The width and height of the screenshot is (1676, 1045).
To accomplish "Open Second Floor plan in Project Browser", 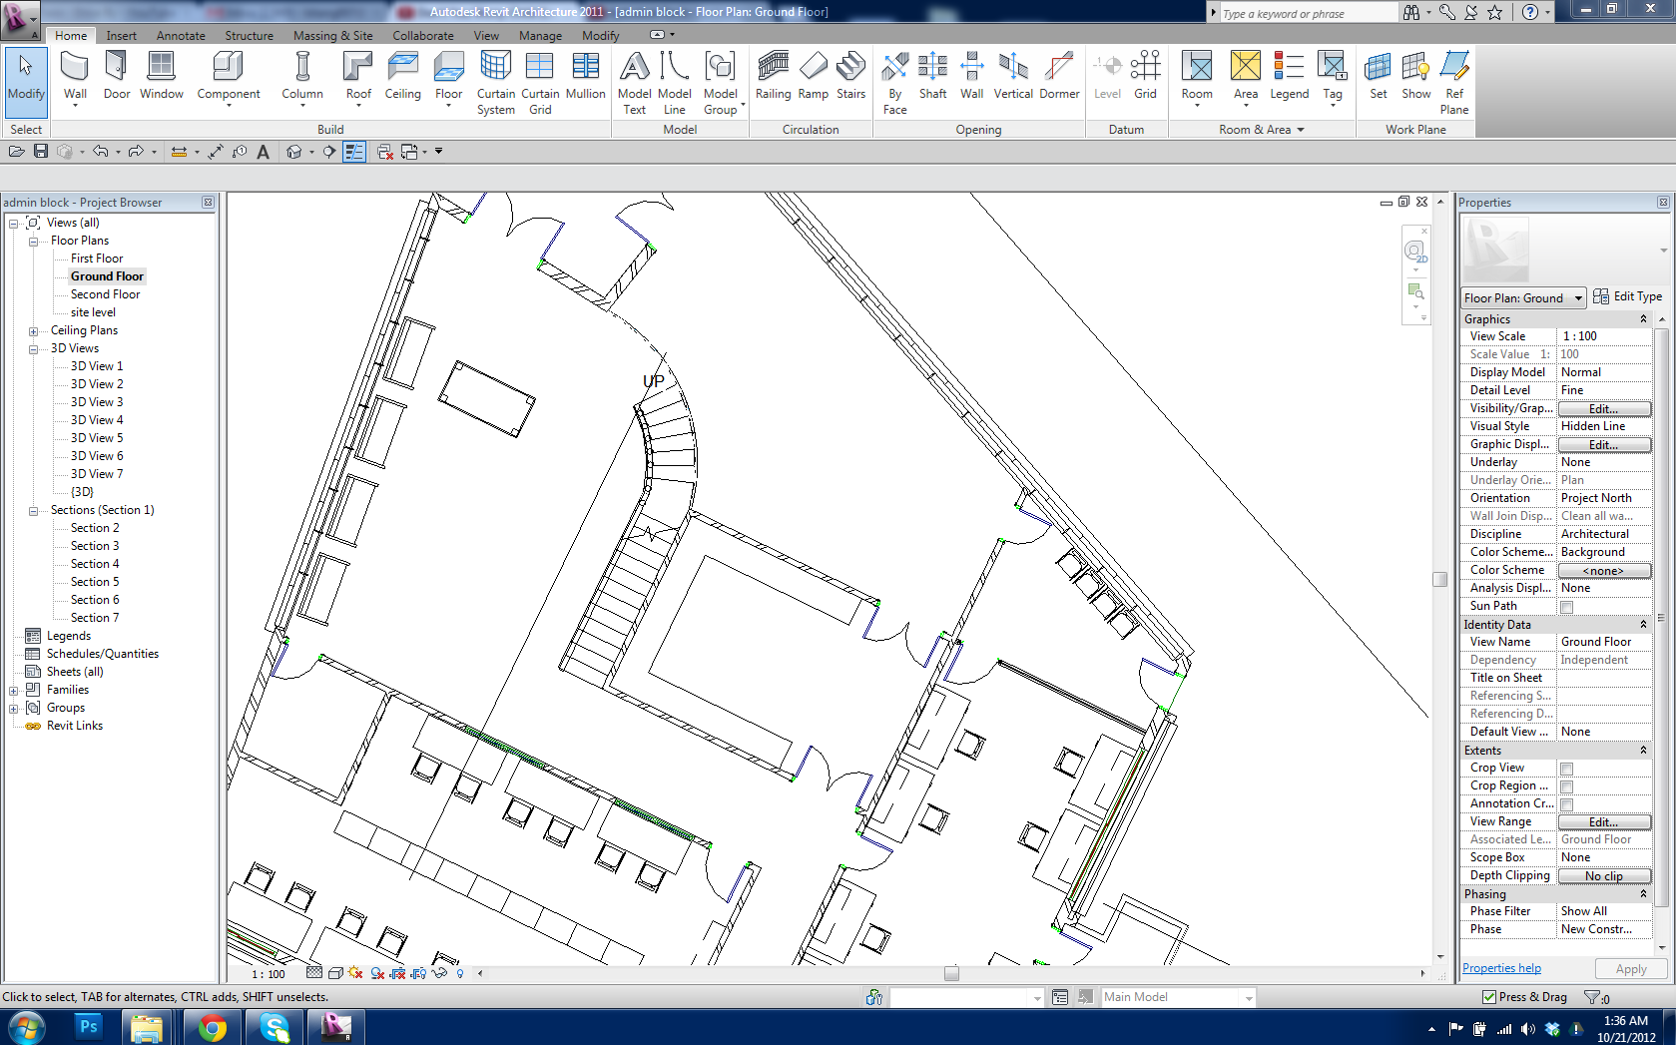I will pyautogui.click(x=105, y=294).
